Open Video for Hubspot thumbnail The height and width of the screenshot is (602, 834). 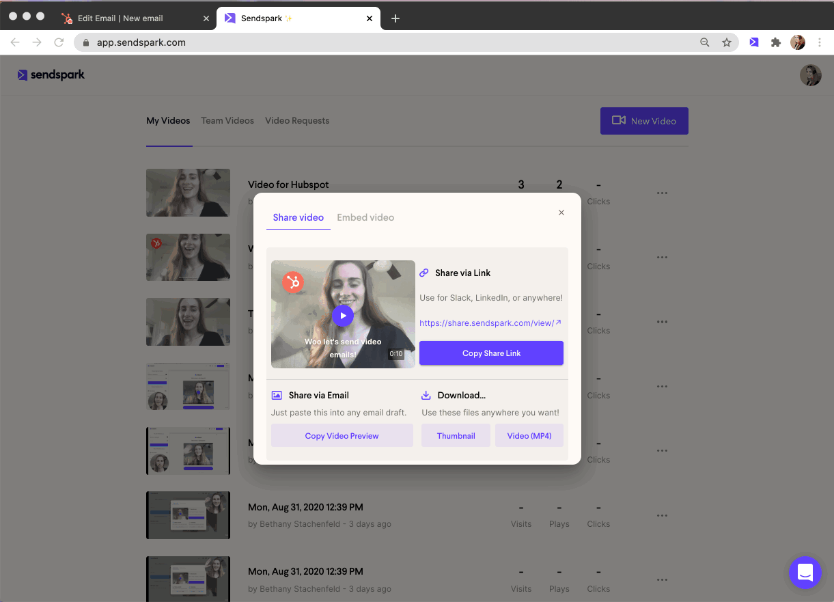tap(188, 193)
